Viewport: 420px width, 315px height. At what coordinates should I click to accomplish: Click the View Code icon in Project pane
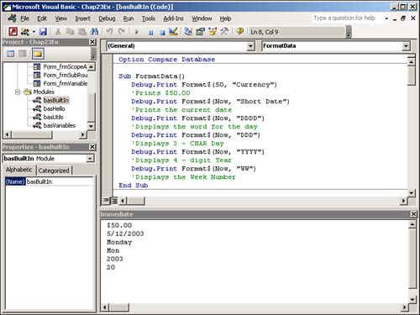click(11, 54)
